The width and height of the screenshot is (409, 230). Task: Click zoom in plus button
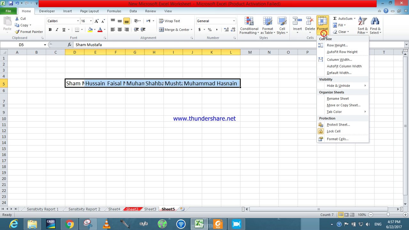click(405, 215)
